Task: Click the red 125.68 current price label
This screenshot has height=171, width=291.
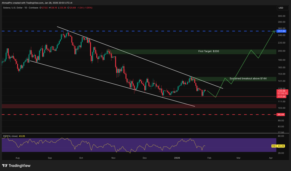Action: 281,91
